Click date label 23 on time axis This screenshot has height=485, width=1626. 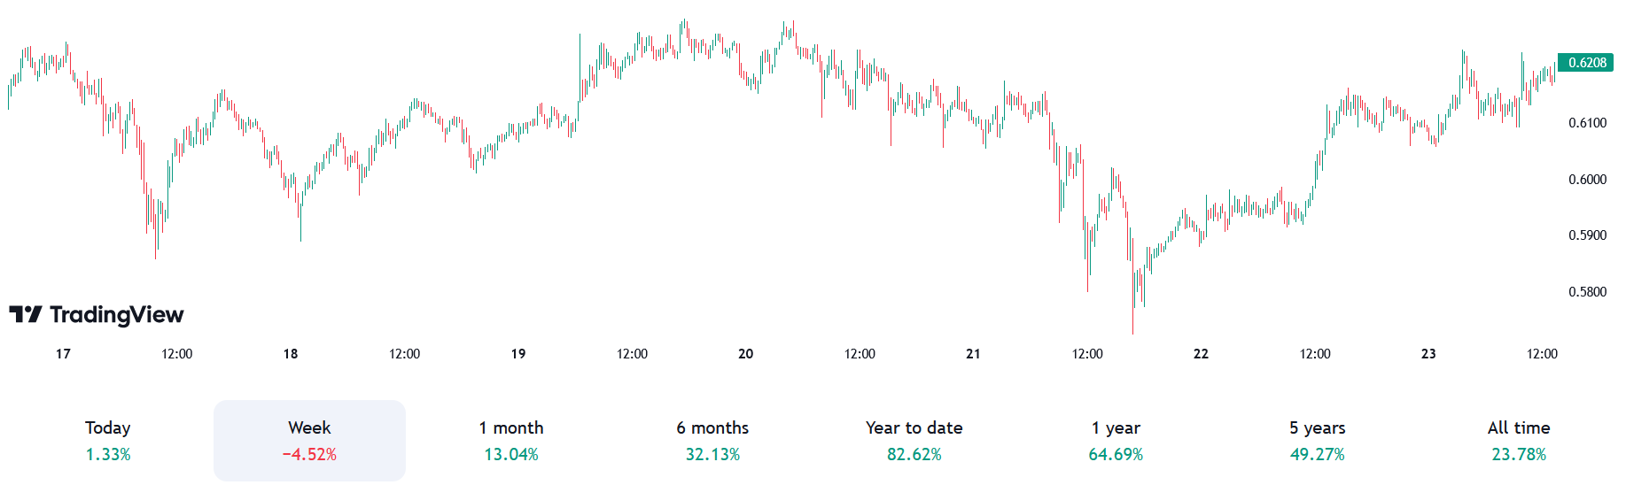(x=1428, y=354)
